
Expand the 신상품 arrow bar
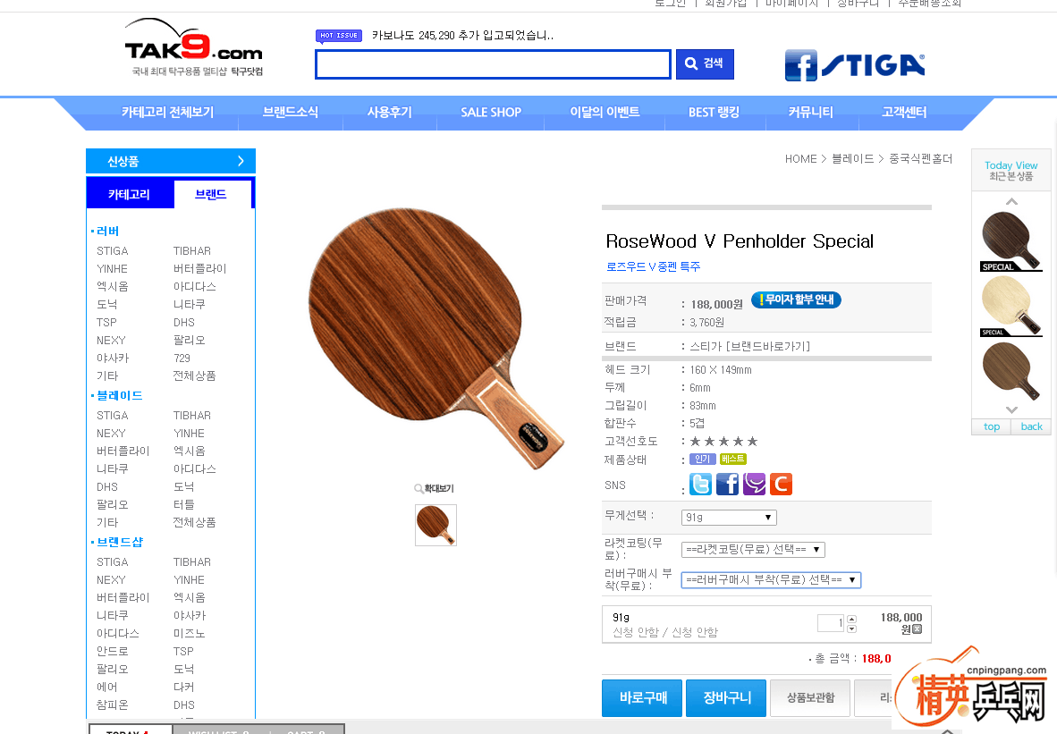point(171,161)
